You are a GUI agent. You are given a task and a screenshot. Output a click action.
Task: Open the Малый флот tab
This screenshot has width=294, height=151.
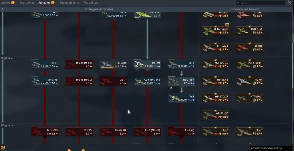point(92,3)
